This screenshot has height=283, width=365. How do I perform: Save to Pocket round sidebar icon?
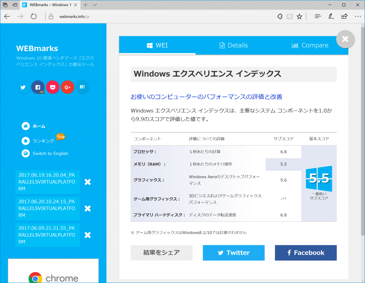53,87
